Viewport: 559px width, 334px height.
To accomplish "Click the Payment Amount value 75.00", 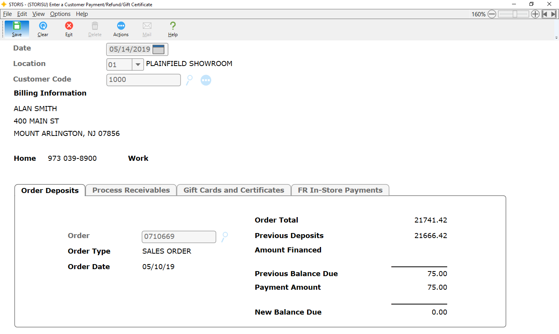I will coord(437,287).
